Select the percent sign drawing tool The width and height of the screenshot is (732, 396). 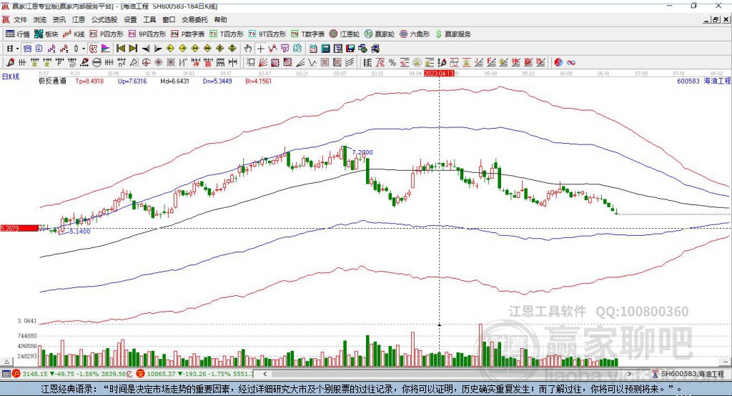[x=392, y=63]
